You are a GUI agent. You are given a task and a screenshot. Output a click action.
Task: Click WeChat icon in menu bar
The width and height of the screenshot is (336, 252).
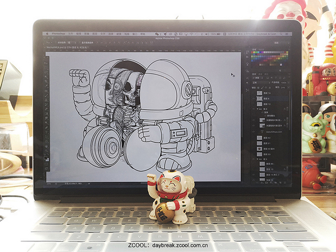[x=157, y=34]
